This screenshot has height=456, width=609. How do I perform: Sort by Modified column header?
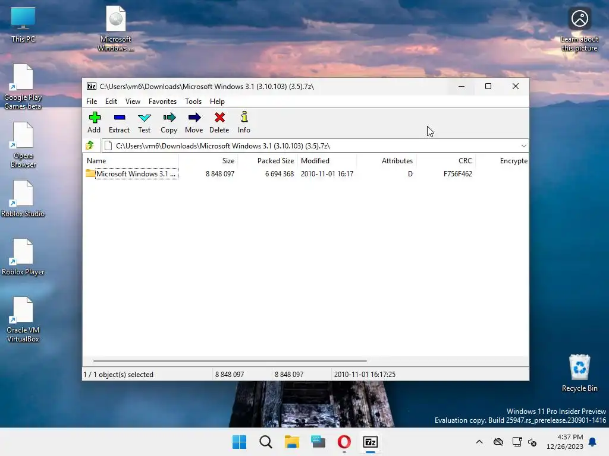point(327,161)
